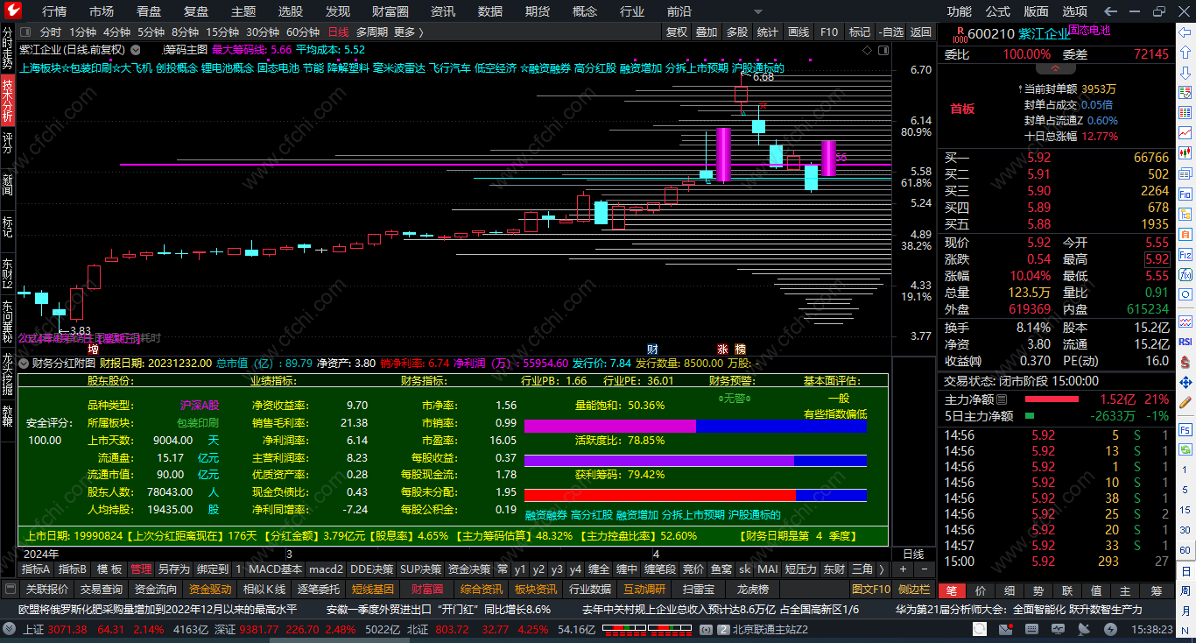Select the 60-minute shortcut in right toolbar
This screenshot has width=1196, height=643.
(x=1185, y=550)
